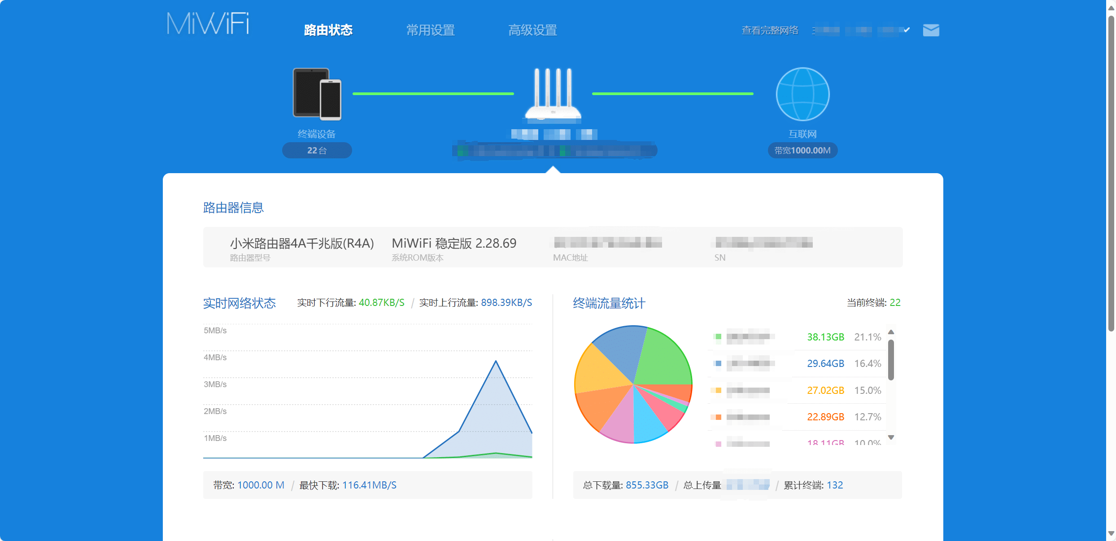Image resolution: width=1116 pixels, height=541 pixels.
Task: Click the 1MB/s axis label
Action: pyautogui.click(x=215, y=438)
